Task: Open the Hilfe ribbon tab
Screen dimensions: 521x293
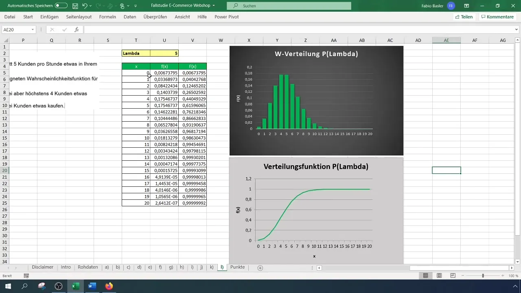Action: point(202,17)
